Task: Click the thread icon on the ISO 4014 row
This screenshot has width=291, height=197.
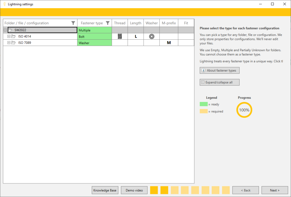Action: coord(120,36)
